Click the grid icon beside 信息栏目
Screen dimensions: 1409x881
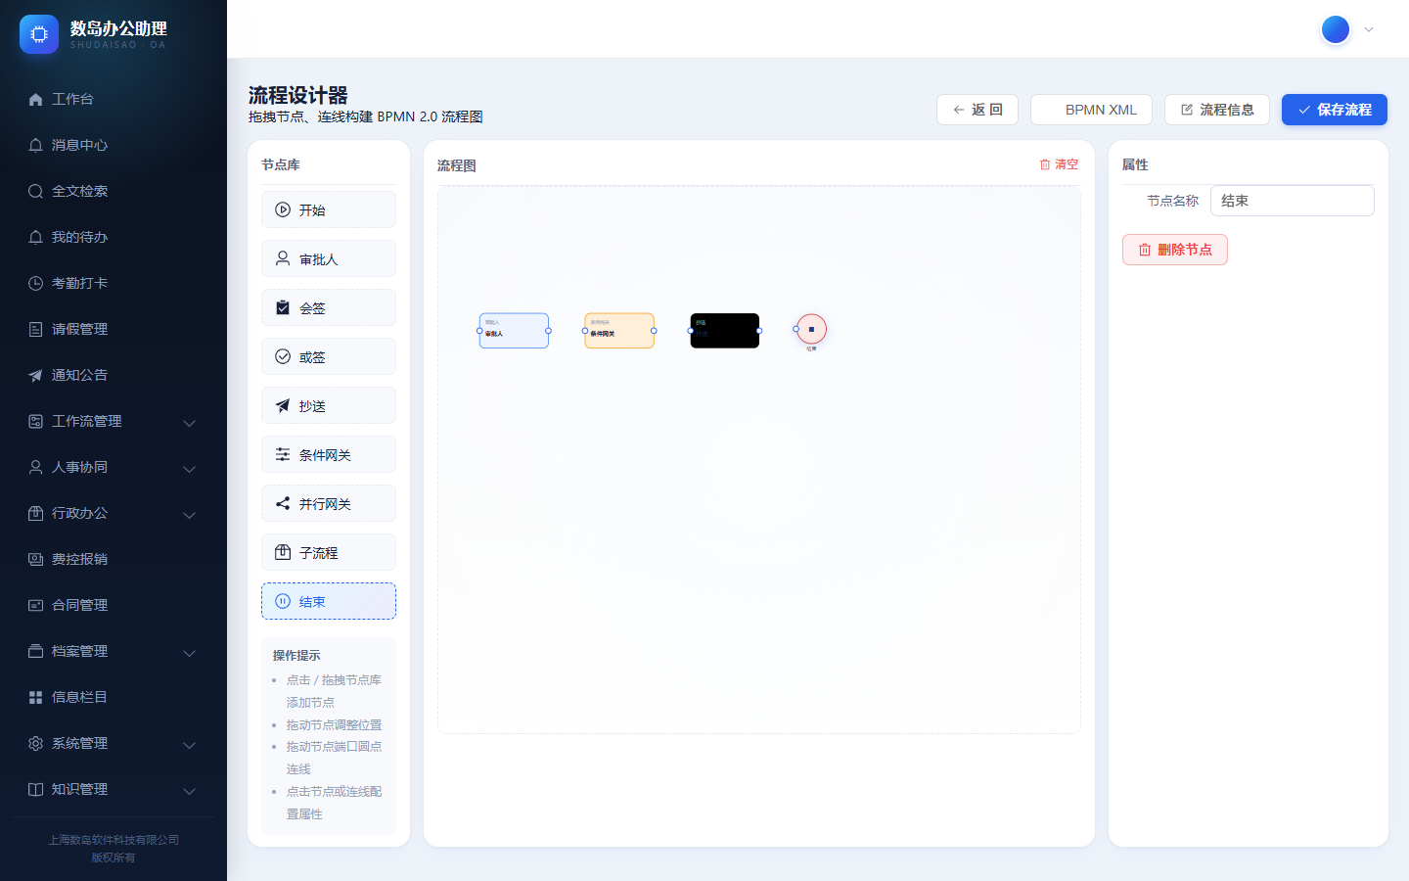coord(35,697)
